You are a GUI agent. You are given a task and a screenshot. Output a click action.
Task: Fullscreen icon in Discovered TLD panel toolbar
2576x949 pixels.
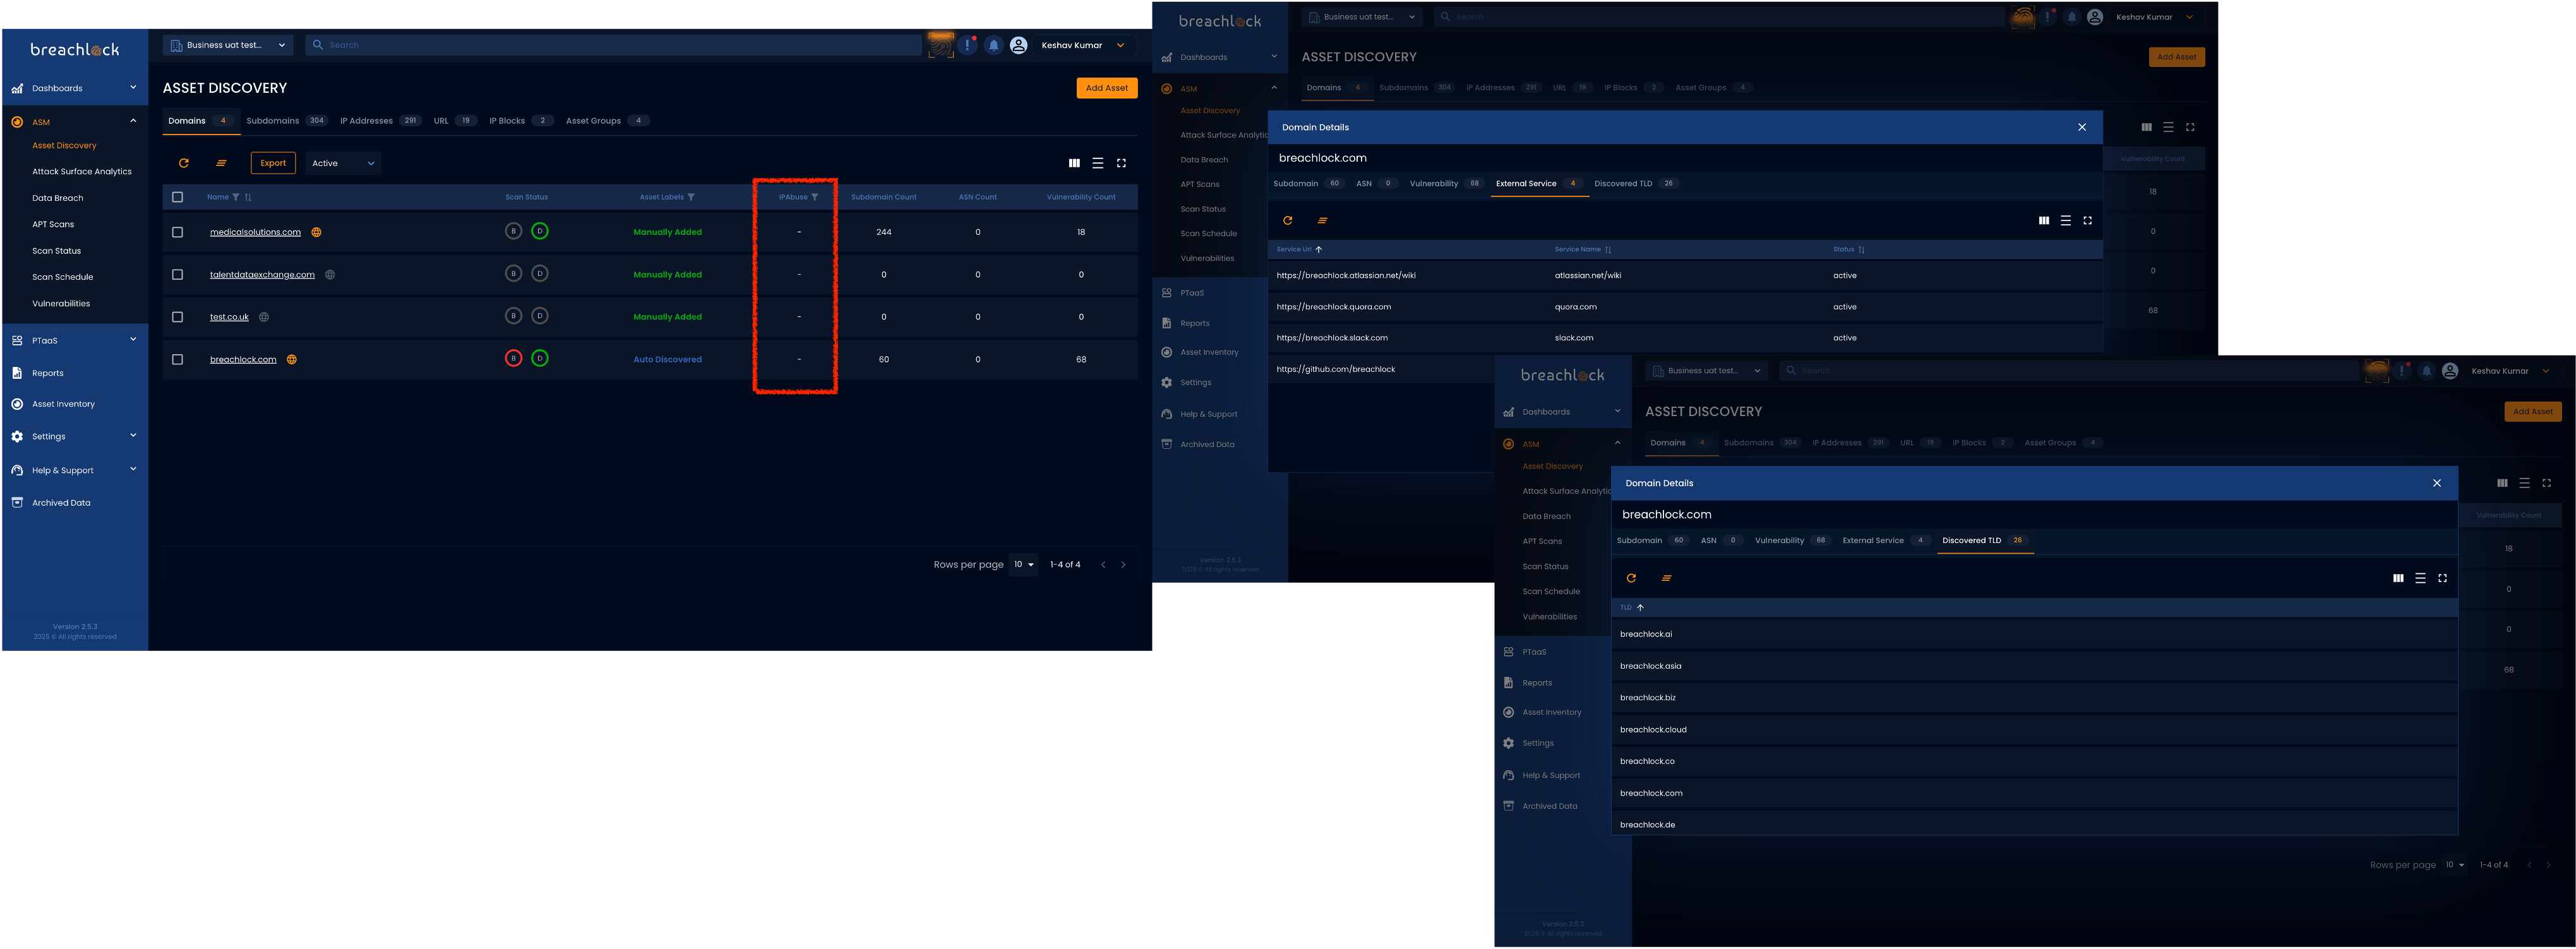pos(2442,578)
